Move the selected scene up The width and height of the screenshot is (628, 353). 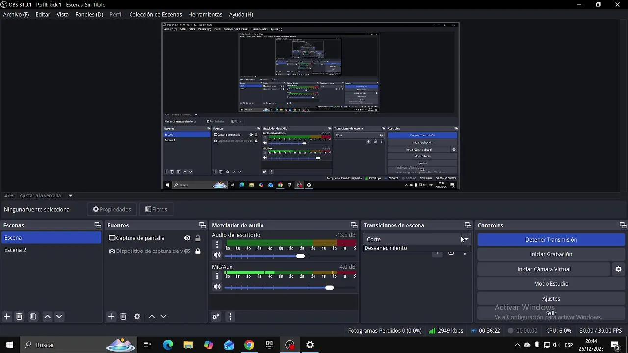(x=48, y=317)
